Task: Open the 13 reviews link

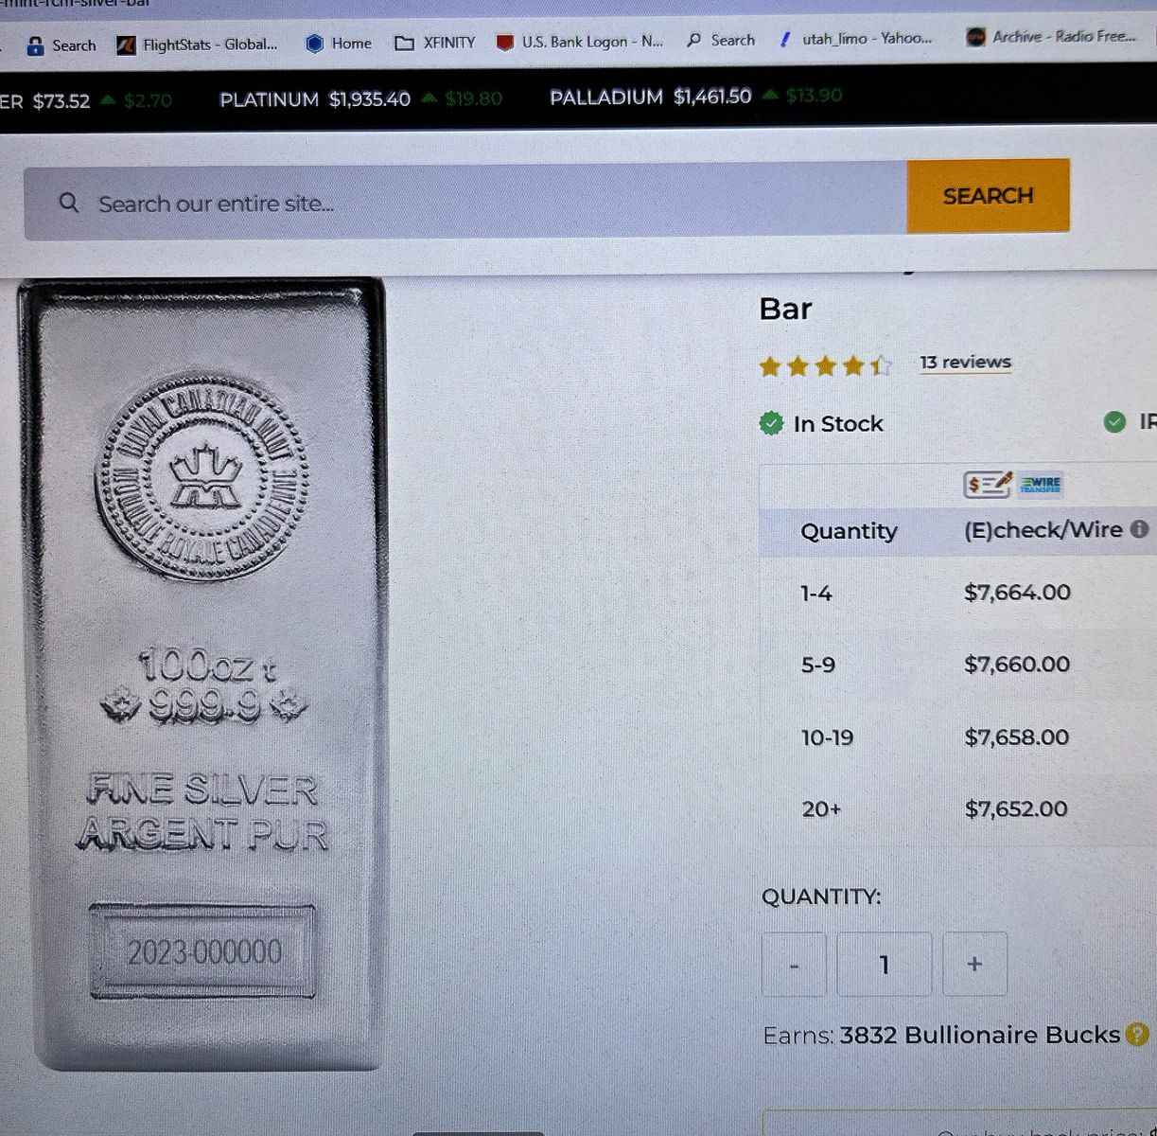Action: point(965,363)
